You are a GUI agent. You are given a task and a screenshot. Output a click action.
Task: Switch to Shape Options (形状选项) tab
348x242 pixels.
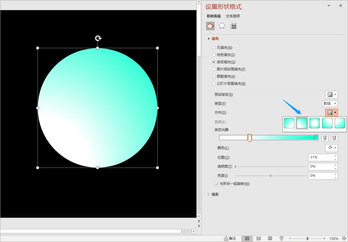click(x=213, y=16)
